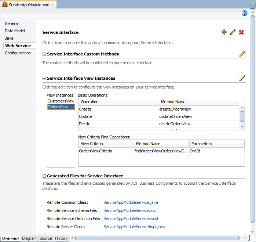
Task: Edit Service Interface View Instances with pencil
Action: pos(242,78)
